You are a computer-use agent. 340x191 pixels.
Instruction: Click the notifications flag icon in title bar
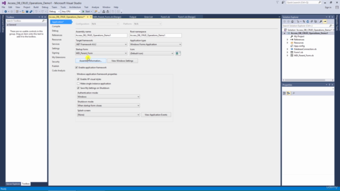pos(277,2)
